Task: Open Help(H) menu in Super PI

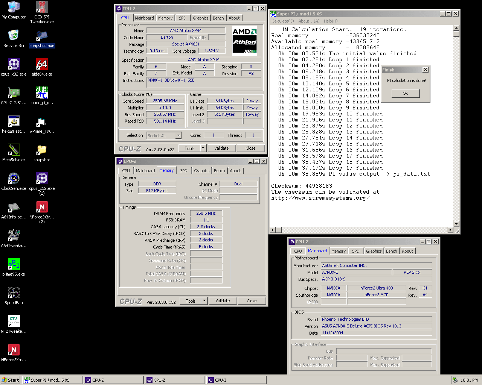Action: pyautogui.click(x=331, y=21)
